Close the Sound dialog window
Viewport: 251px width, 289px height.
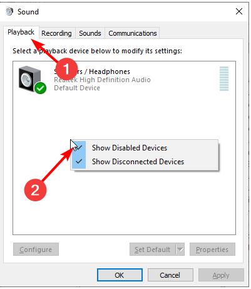click(239, 11)
